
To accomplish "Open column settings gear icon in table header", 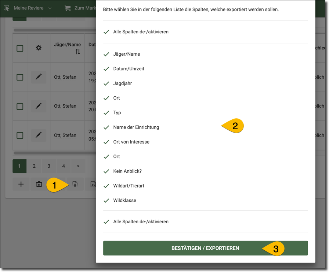I will pos(39,48).
